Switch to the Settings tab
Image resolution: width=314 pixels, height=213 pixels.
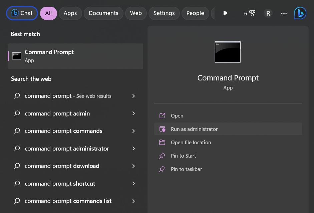pos(164,13)
